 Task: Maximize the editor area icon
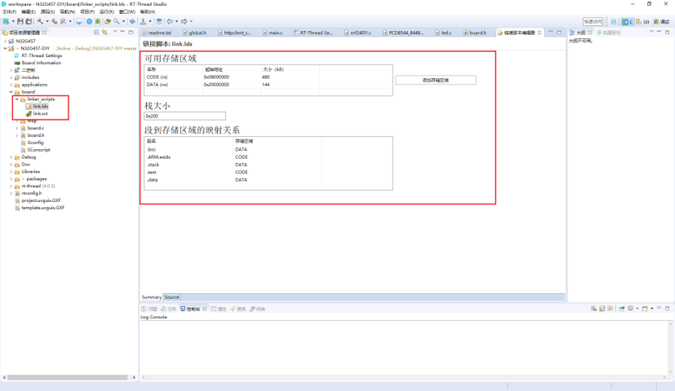[x=559, y=33]
